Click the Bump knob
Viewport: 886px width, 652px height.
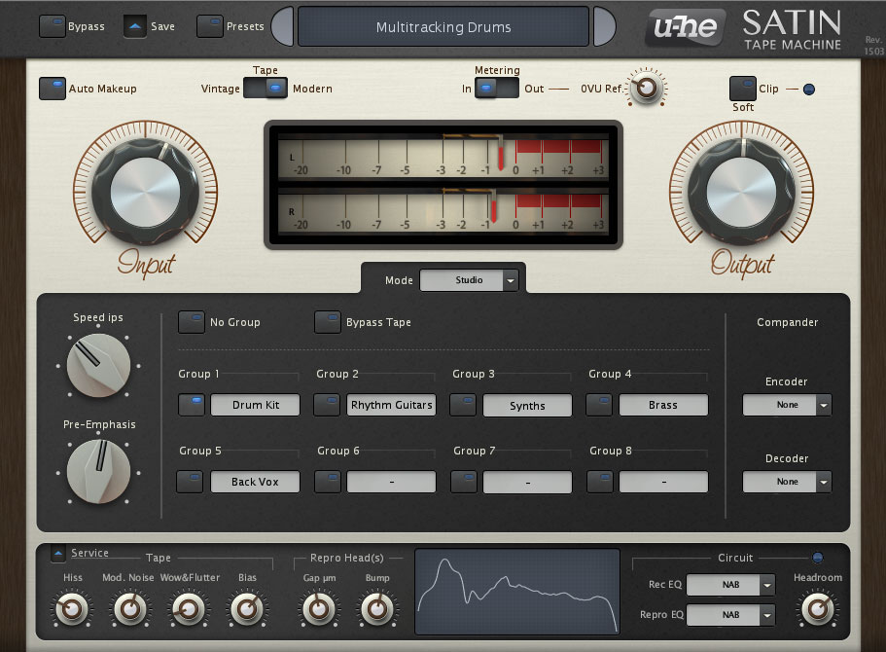[x=377, y=609]
